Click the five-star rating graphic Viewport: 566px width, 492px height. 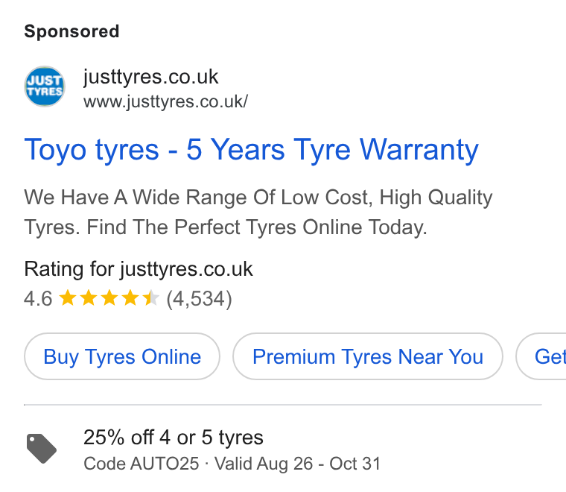pos(109,299)
